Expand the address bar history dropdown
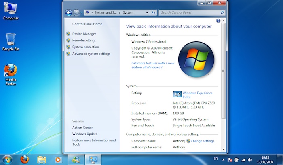The width and height of the screenshot is (283, 165). point(146,13)
